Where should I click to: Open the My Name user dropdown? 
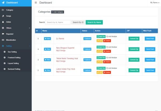pyautogui.click(x=155, y=3)
